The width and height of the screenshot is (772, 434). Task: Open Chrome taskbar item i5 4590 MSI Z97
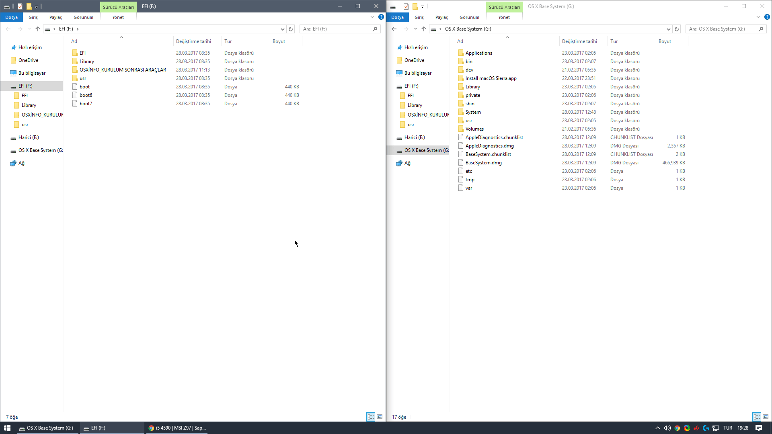(x=177, y=428)
